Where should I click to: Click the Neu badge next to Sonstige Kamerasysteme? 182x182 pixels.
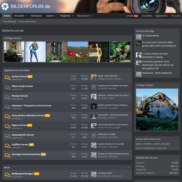click(43, 154)
